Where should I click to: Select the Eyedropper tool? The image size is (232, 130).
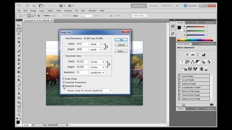point(19,46)
